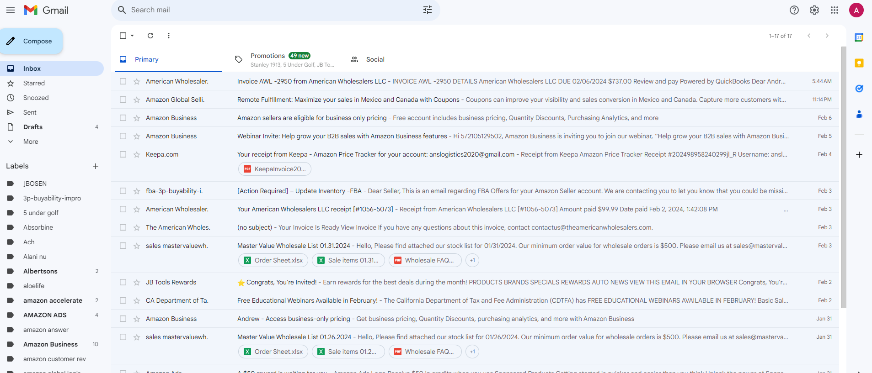872x373 pixels.
Task: Switch to the Social tab
Action: (x=400, y=59)
